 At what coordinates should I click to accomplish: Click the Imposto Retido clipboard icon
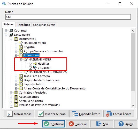(x=21, y=84)
